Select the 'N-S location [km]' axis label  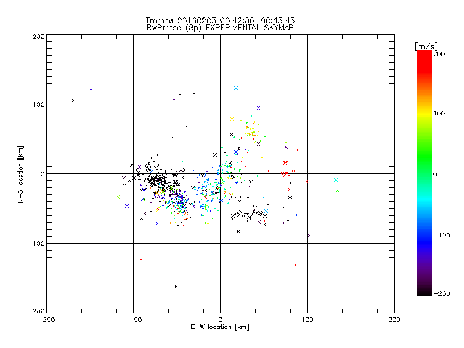(x=20, y=175)
